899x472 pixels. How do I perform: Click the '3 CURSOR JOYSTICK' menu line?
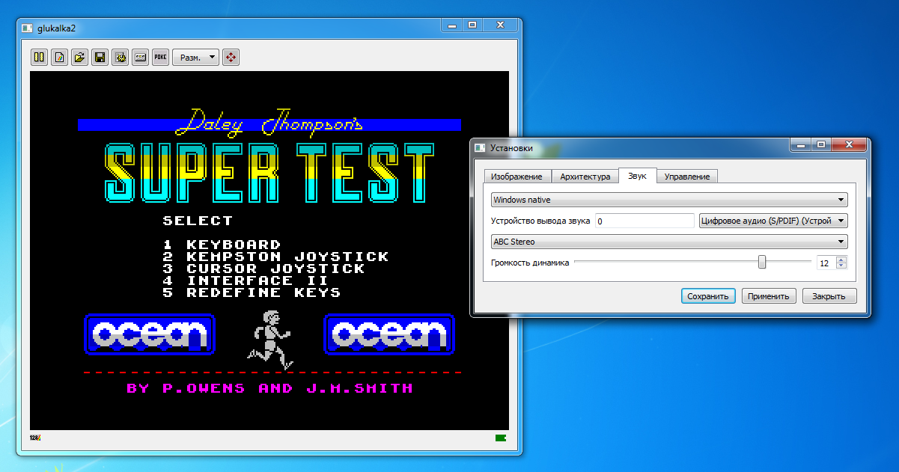point(264,269)
